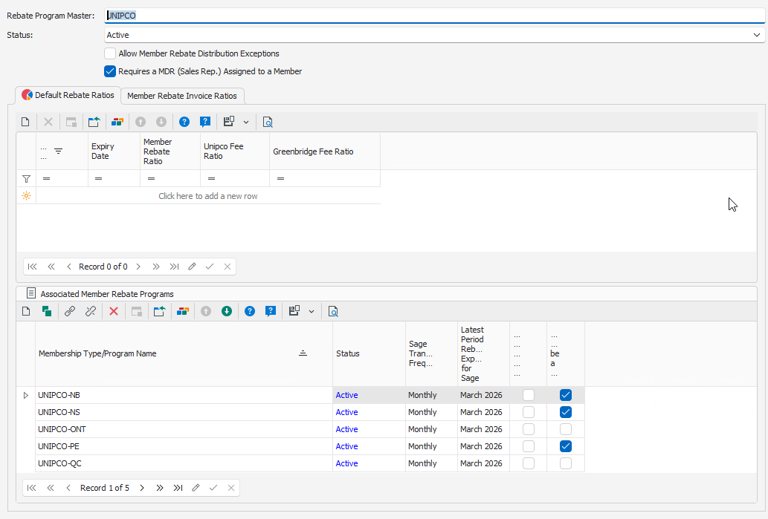Click the unlink broken chain icon

tap(91, 311)
